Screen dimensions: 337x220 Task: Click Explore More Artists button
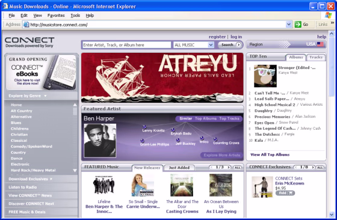(x=222, y=155)
